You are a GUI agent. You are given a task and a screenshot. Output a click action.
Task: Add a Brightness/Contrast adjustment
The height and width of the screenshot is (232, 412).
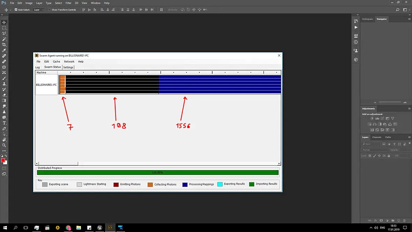(372, 118)
